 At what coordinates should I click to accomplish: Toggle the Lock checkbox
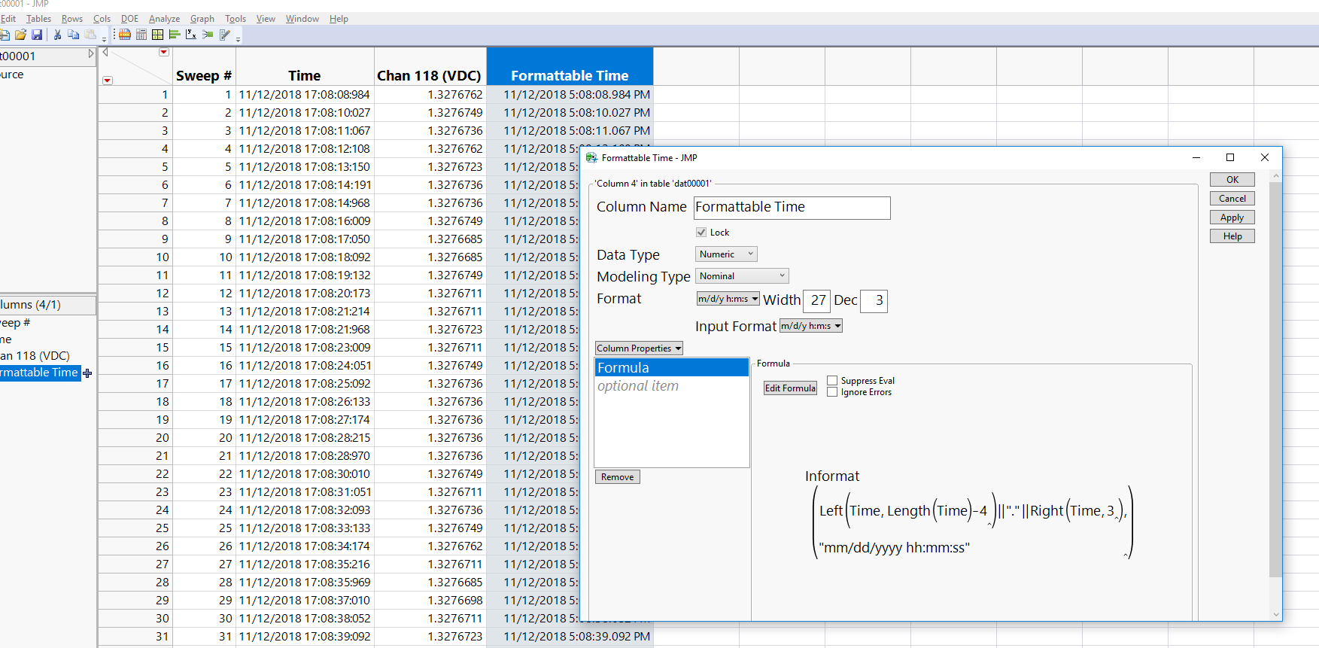click(701, 233)
